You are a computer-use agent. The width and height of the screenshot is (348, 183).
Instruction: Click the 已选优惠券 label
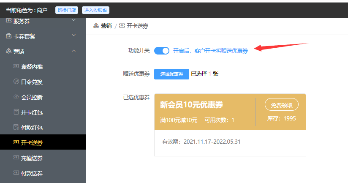click(136, 97)
